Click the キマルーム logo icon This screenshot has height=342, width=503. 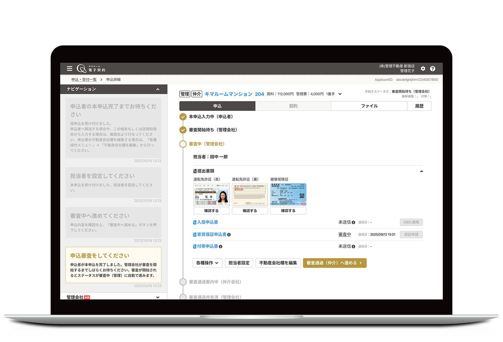[81, 68]
